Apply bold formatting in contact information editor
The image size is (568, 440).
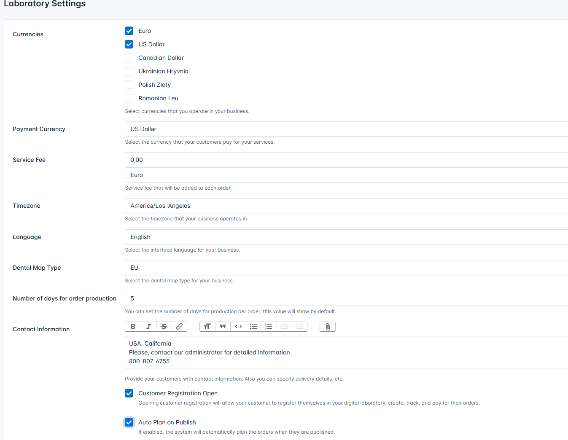point(132,326)
